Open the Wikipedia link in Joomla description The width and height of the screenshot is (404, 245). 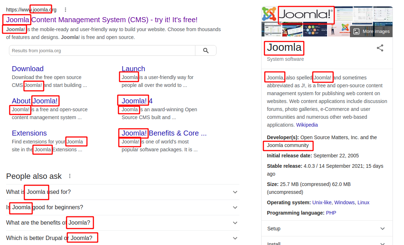click(307, 125)
